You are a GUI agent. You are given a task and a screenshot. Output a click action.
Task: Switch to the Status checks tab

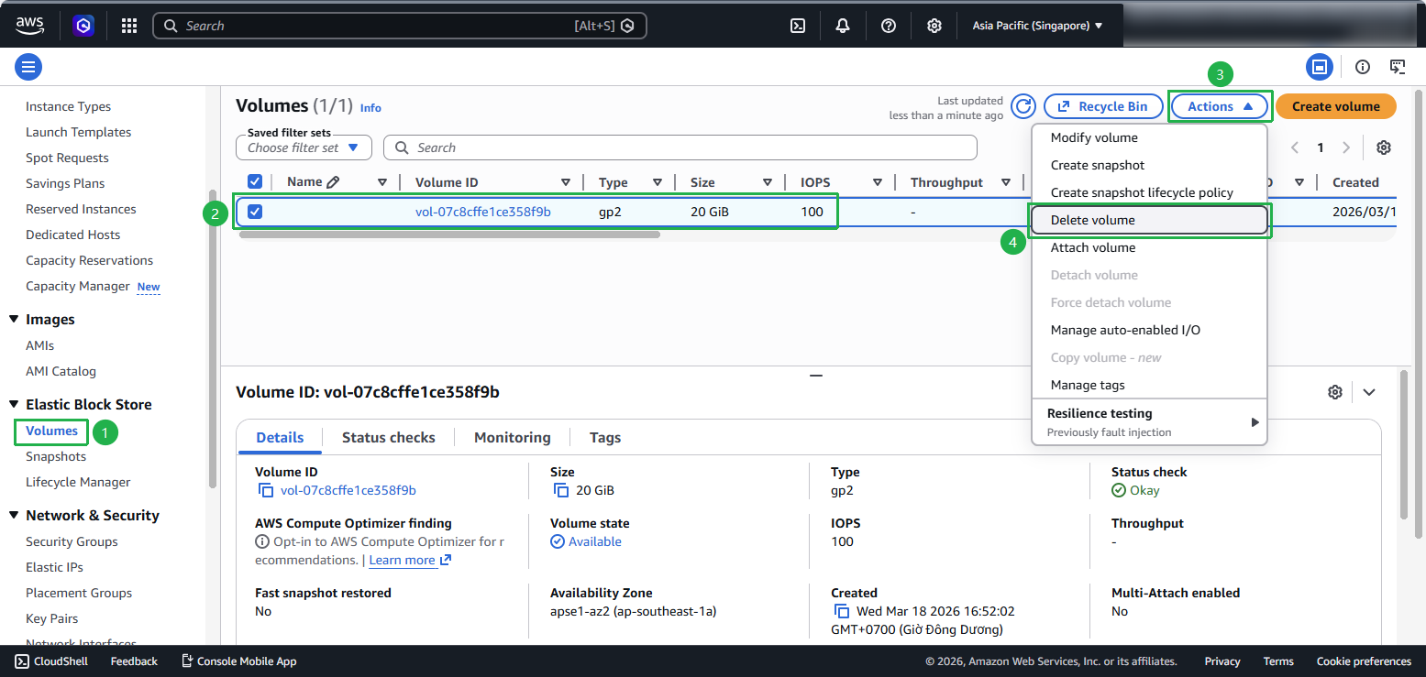389,437
